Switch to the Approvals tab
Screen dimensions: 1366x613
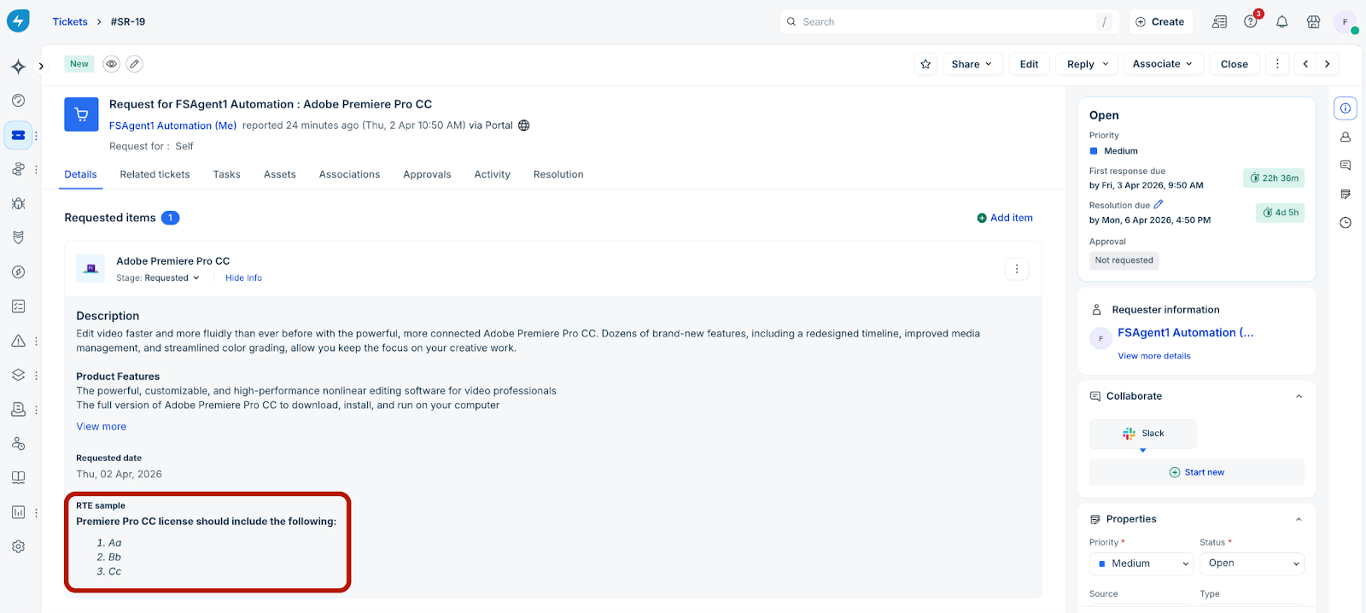click(x=427, y=174)
